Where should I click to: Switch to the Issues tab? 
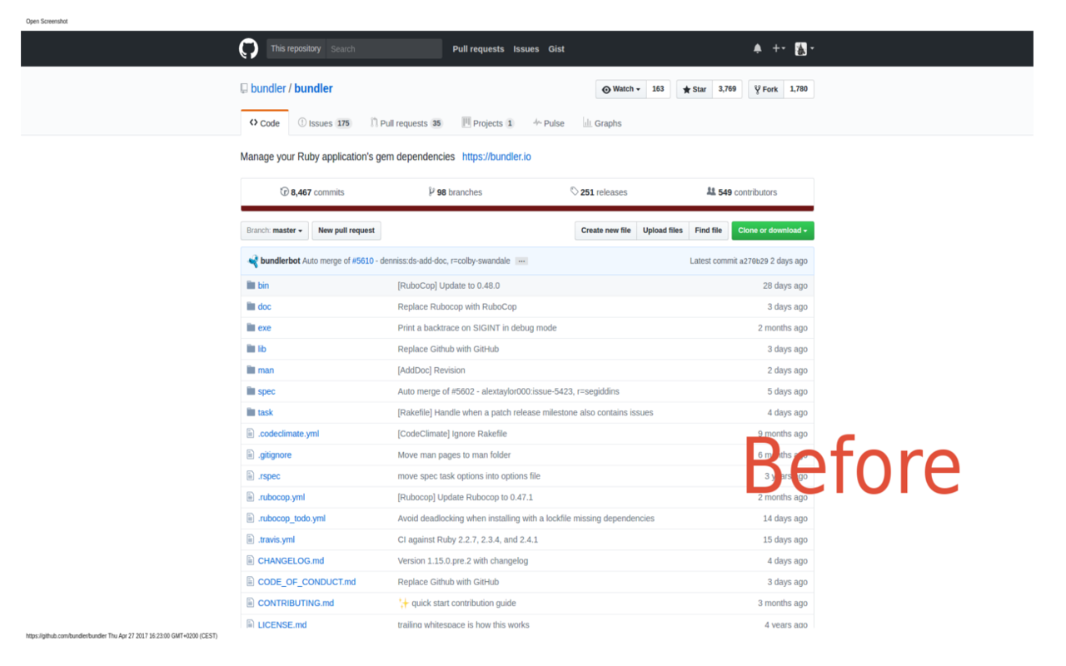coord(325,123)
